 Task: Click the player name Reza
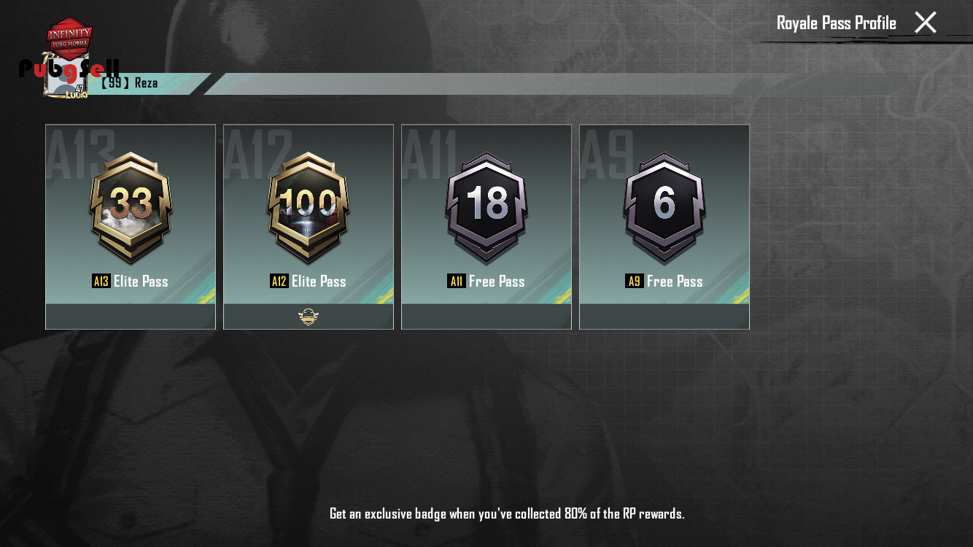[x=146, y=82]
